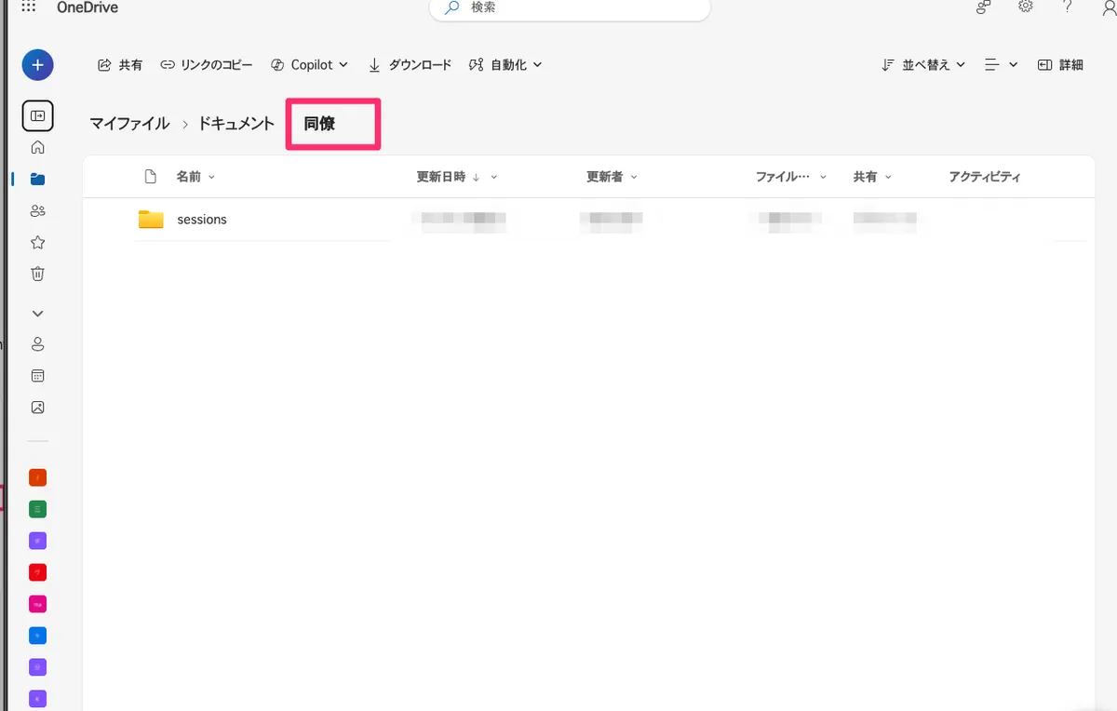Open the 更新者 column header menu
The image size is (1117, 711).
click(x=612, y=177)
